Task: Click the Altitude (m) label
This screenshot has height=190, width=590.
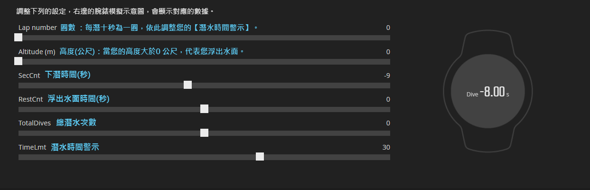Action: [x=37, y=52]
